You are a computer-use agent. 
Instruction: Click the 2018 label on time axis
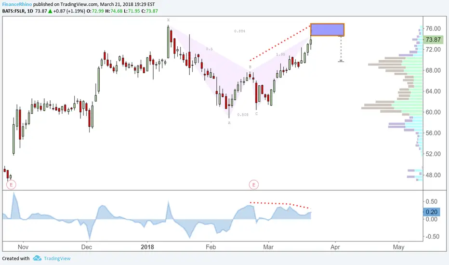147,247
